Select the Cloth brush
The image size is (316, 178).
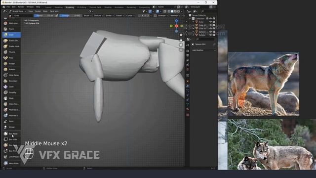point(11,87)
